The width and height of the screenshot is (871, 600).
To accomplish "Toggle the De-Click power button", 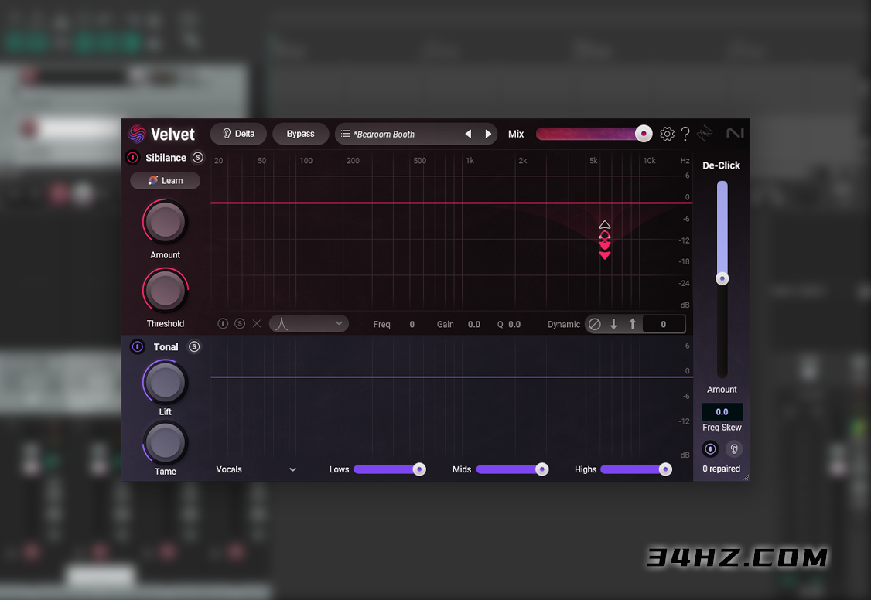I will click(710, 449).
